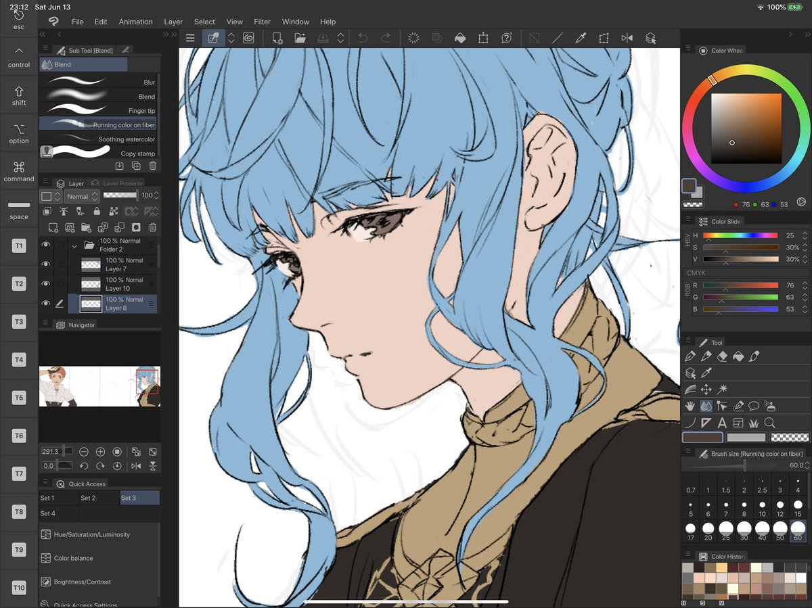This screenshot has width=812, height=608.
Task: Tap the esc edge keyboard button
Action: point(19,20)
